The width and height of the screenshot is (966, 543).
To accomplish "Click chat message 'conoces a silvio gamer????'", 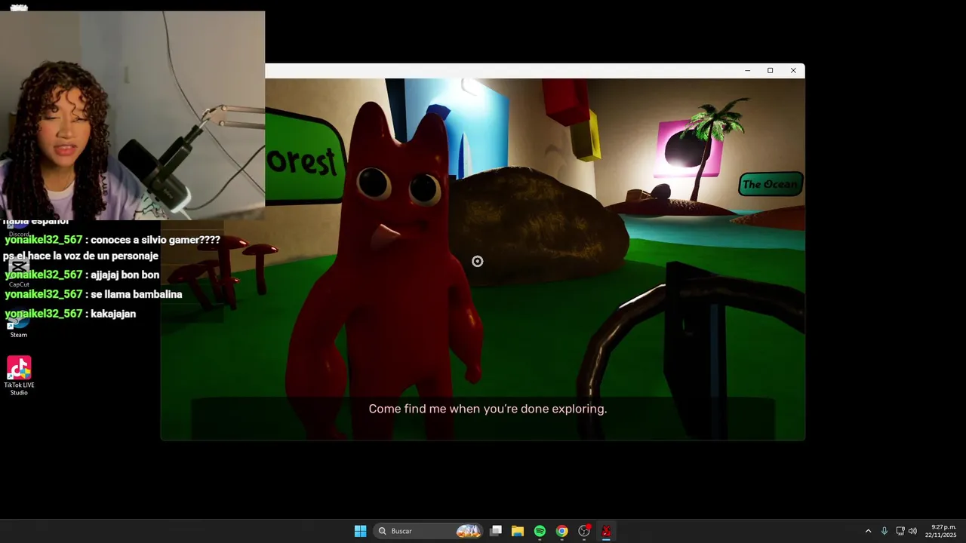I will click(155, 240).
